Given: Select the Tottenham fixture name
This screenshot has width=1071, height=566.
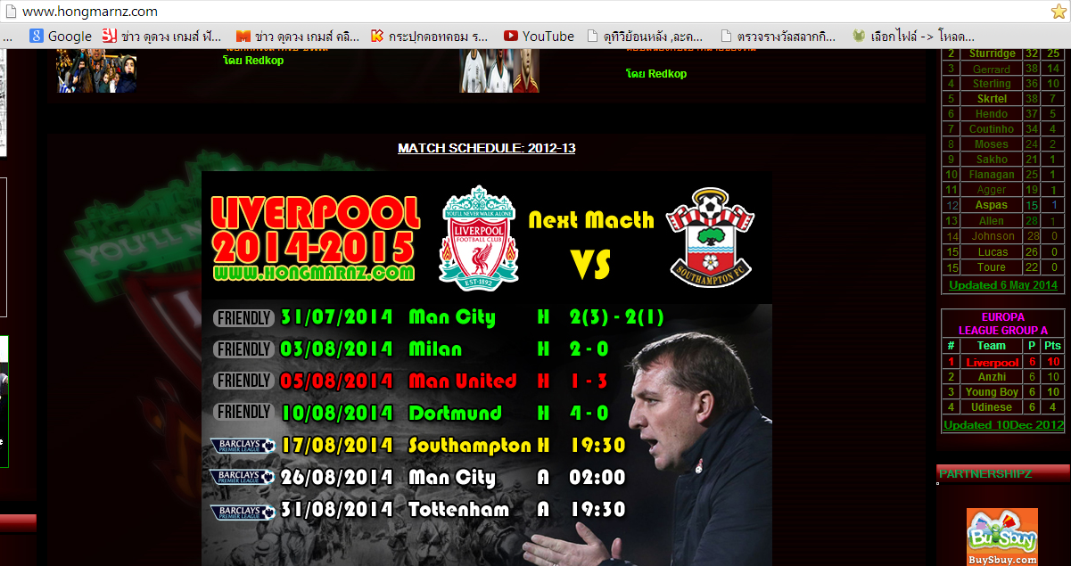Looking at the screenshot, I should 458,510.
